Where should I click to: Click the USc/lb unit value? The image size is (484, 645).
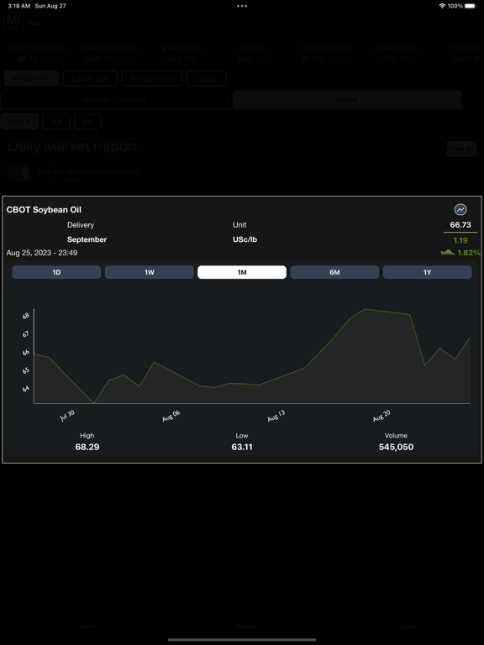pyautogui.click(x=245, y=239)
